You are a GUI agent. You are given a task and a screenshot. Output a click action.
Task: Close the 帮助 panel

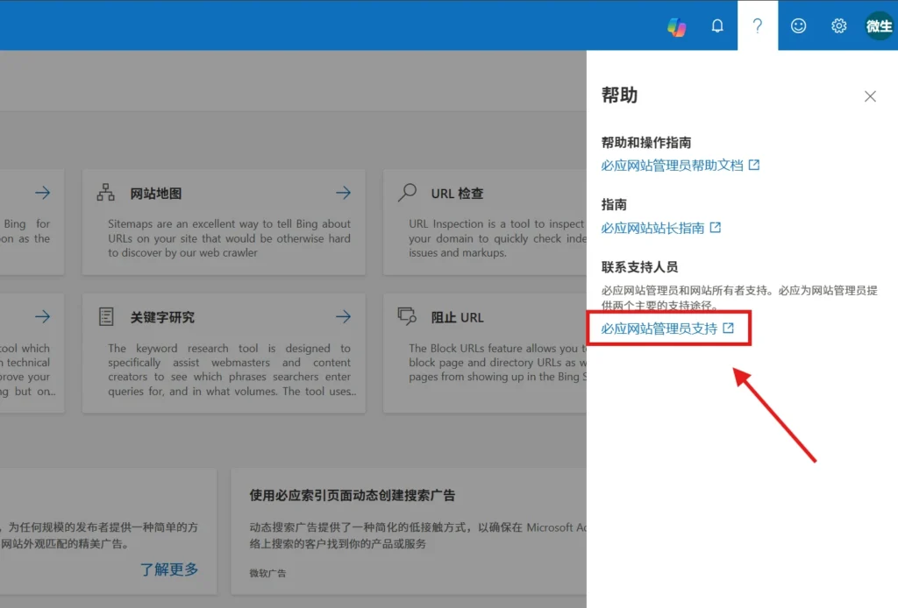pos(869,96)
